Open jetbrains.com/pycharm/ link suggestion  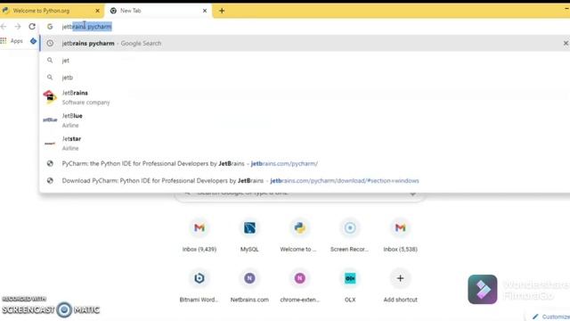point(305,164)
